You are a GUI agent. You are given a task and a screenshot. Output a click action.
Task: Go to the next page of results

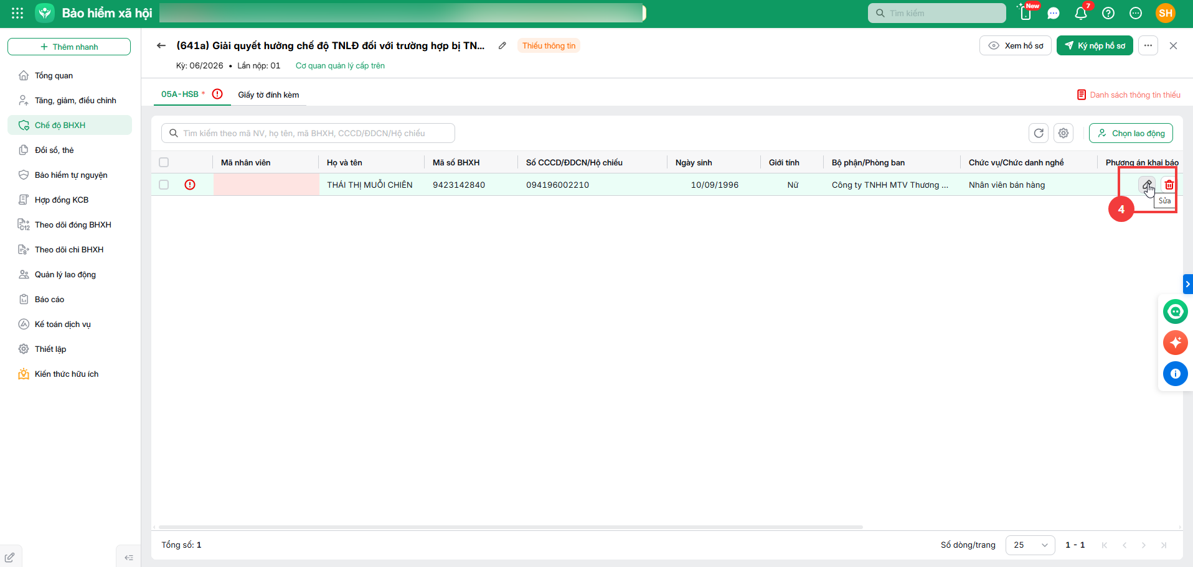click(x=1144, y=545)
